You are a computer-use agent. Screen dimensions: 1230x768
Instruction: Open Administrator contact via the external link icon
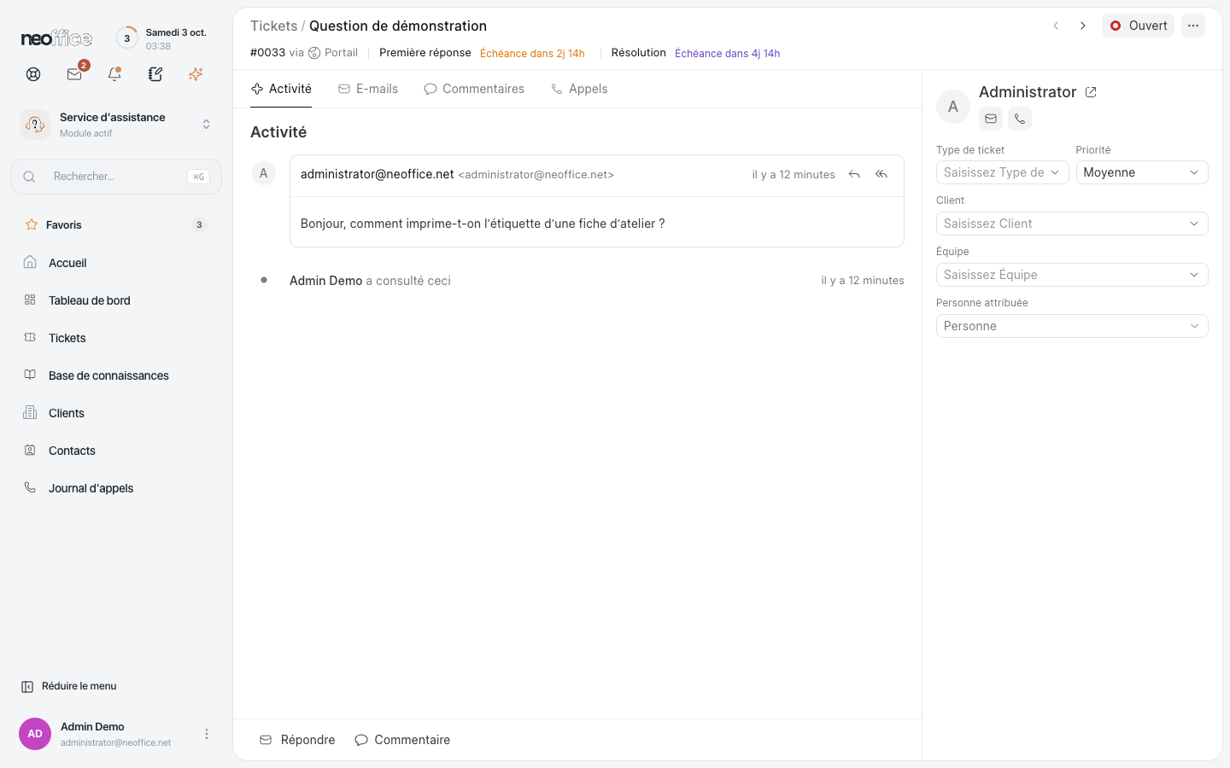pyautogui.click(x=1091, y=92)
